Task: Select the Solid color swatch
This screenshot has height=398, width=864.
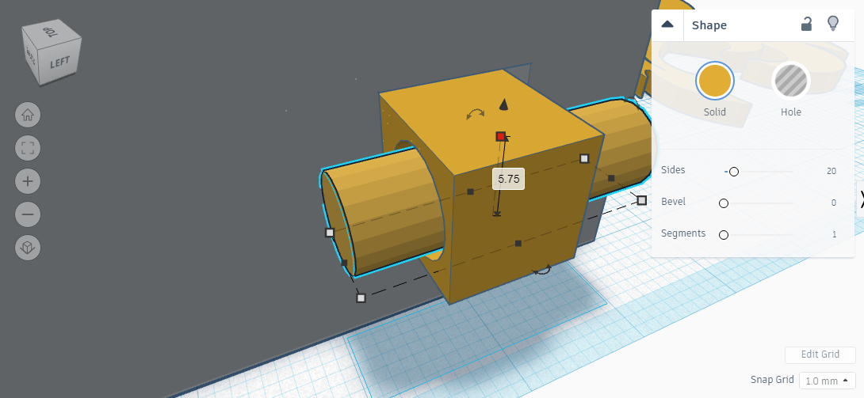Action: (x=715, y=80)
